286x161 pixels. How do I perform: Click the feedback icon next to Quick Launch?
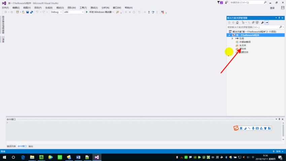pos(226,3)
